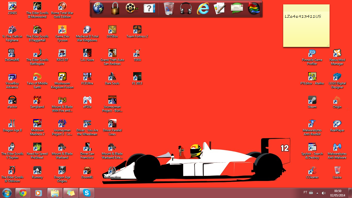
Task: Select Malwarebytes Anti-Rootkit icon
Action: pos(312,123)
